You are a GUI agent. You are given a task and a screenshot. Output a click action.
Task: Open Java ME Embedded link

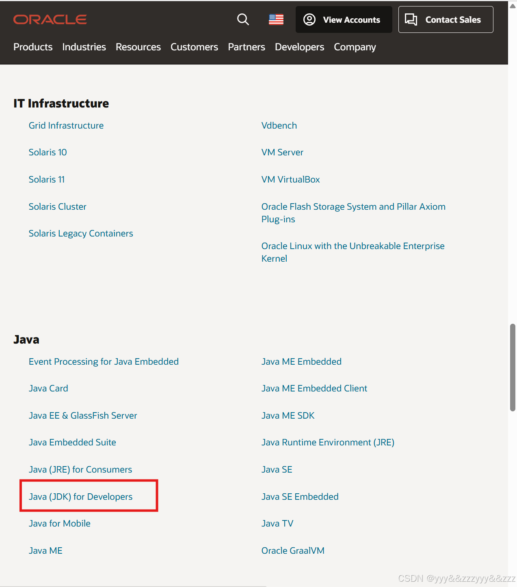coord(301,361)
